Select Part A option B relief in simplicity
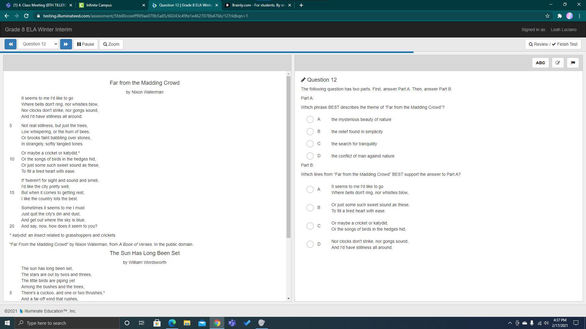The width and height of the screenshot is (586, 329). (310, 132)
